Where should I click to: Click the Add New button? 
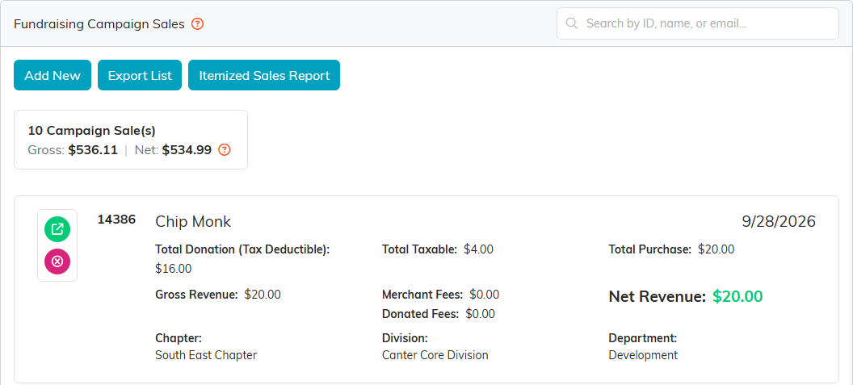point(53,76)
